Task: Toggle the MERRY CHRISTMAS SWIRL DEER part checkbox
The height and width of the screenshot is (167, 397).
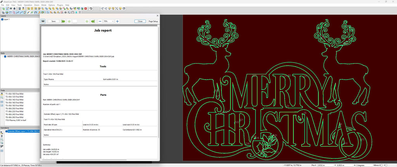Action: (5, 56)
